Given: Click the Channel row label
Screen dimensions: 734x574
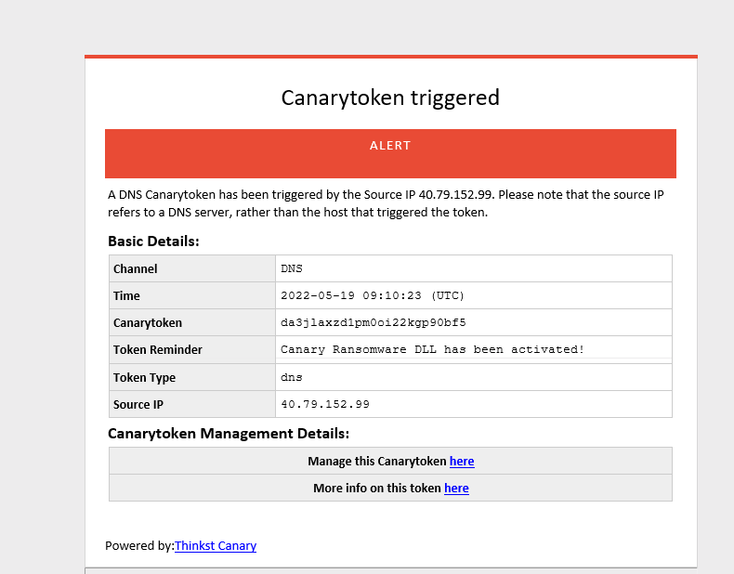Looking at the screenshot, I should 136,269.
